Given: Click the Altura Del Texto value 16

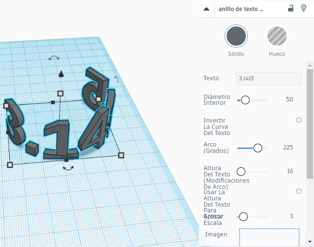Looking at the screenshot, I should (290, 171).
